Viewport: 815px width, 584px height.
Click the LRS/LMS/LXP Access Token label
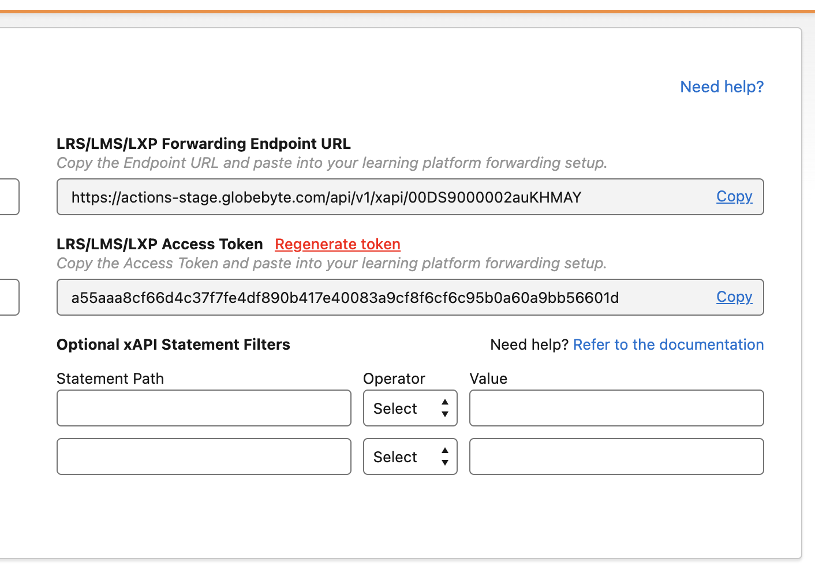[x=159, y=244]
